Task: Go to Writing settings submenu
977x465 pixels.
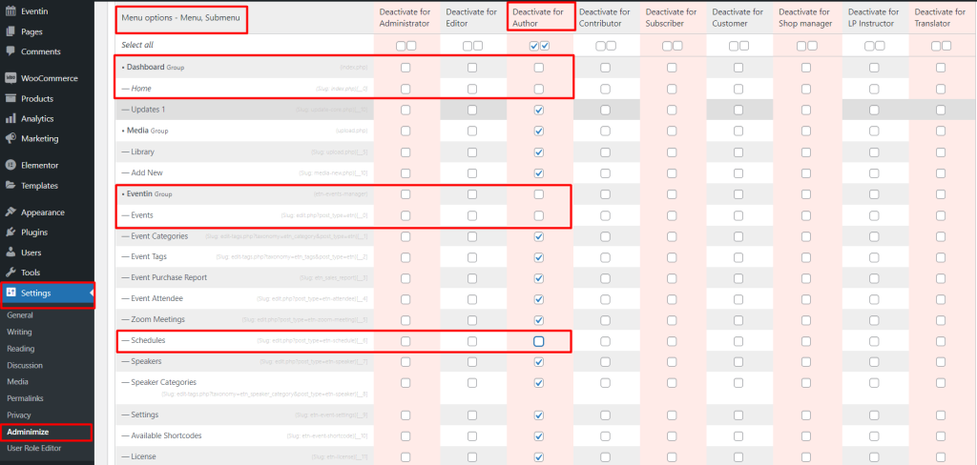Action: click(19, 333)
